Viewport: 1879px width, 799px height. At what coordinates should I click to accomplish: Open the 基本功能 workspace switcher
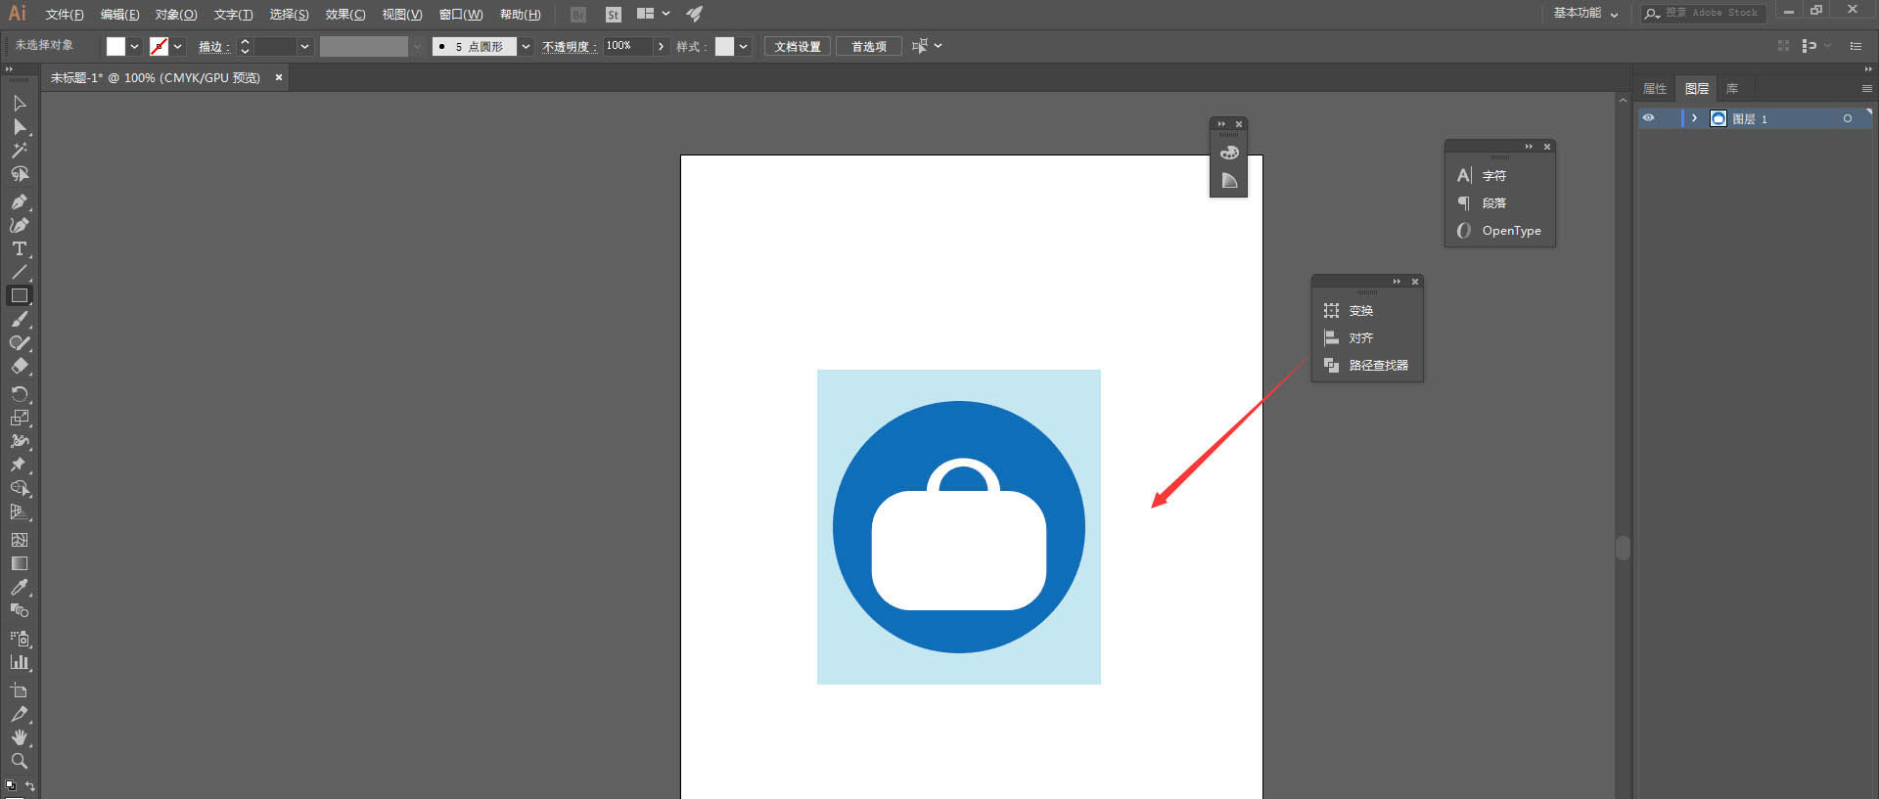pos(1585,14)
